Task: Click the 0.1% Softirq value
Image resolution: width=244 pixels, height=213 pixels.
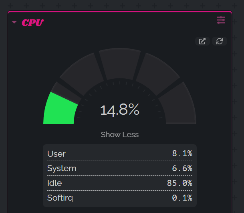Action: [182, 198]
